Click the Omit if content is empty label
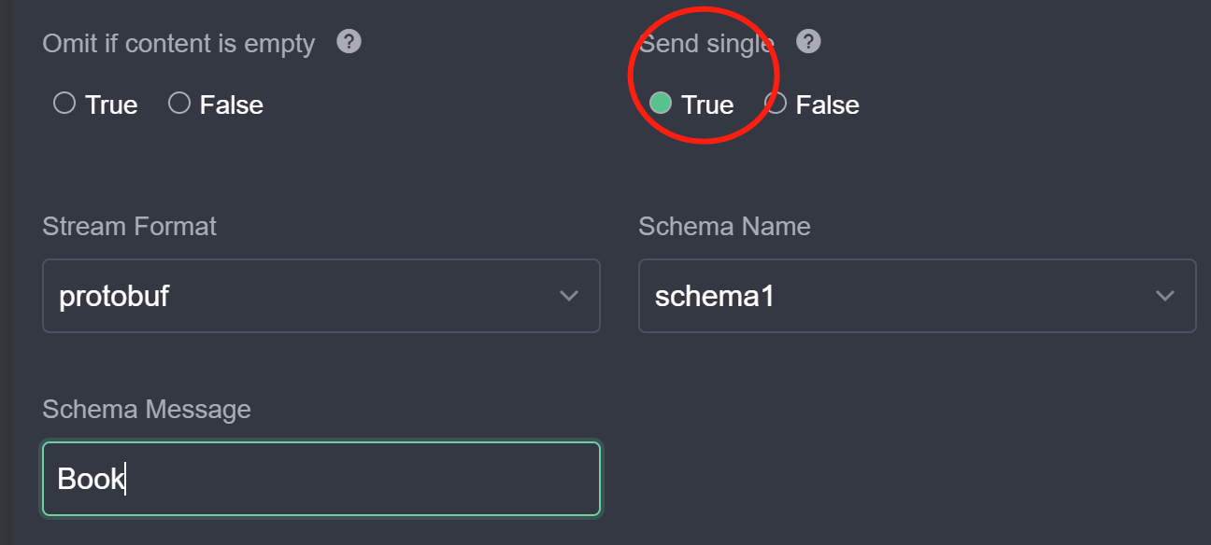This screenshot has height=545, width=1211. [178, 44]
